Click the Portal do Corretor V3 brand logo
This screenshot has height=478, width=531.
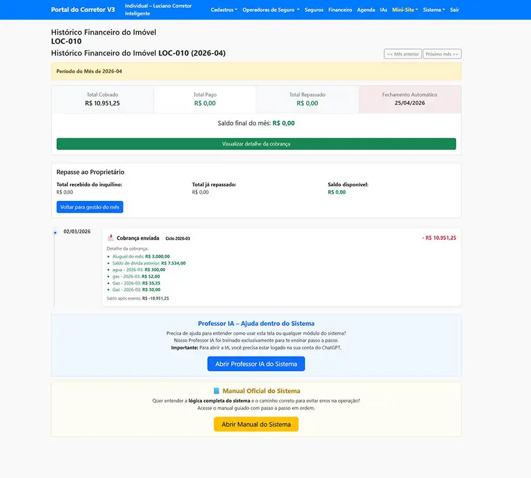click(x=84, y=9)
